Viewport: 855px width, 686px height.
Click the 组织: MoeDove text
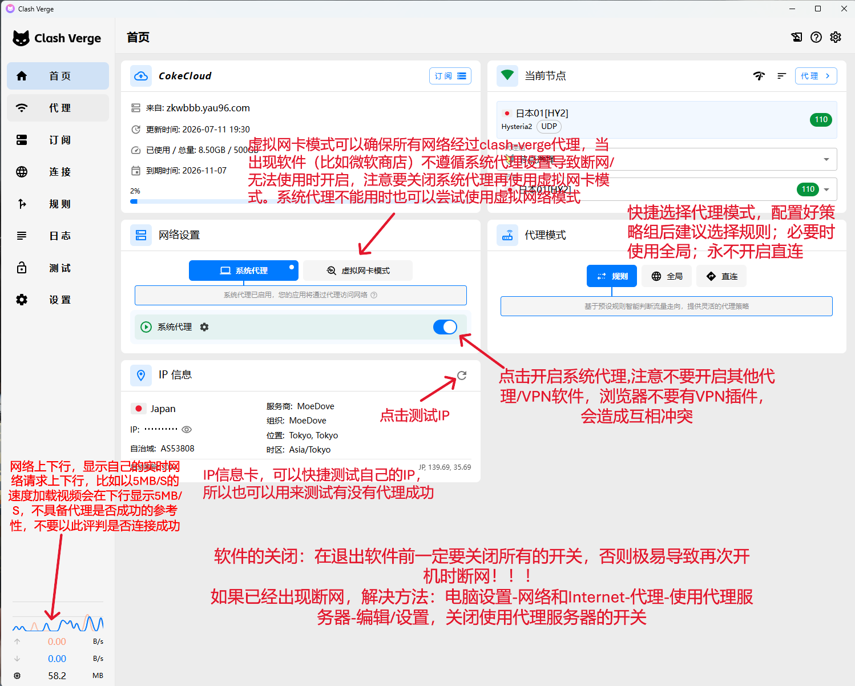[x=296, y=421]
